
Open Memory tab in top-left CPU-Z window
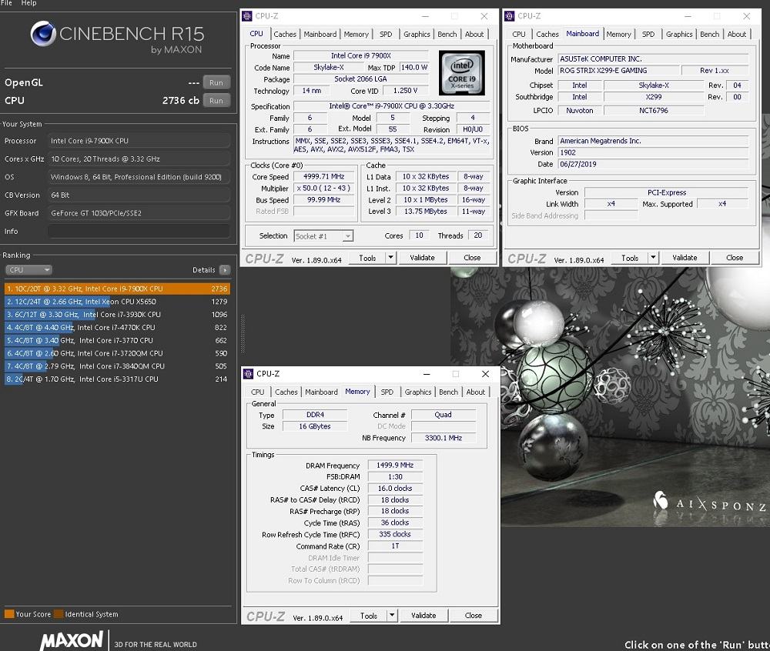pos(356,35)
